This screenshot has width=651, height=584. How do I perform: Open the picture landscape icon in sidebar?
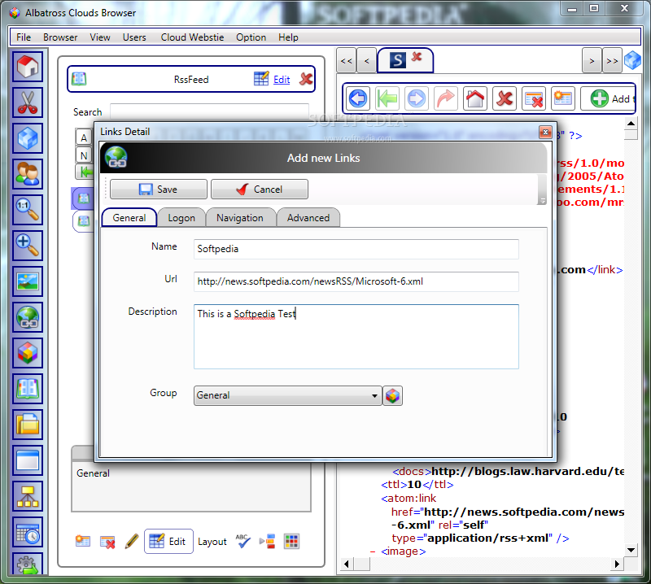tap(28, 281)
